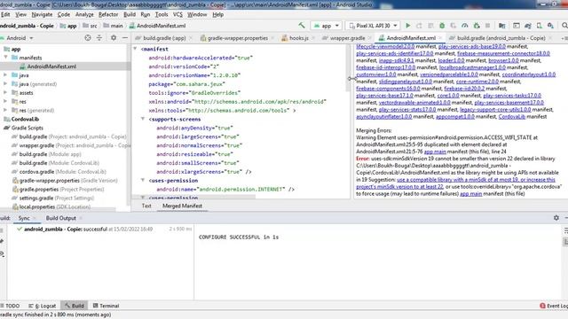Viewport: 568px width, 319px height.
Task: Click the Make Project hammer icon
Action: click(x=302, y=26)
